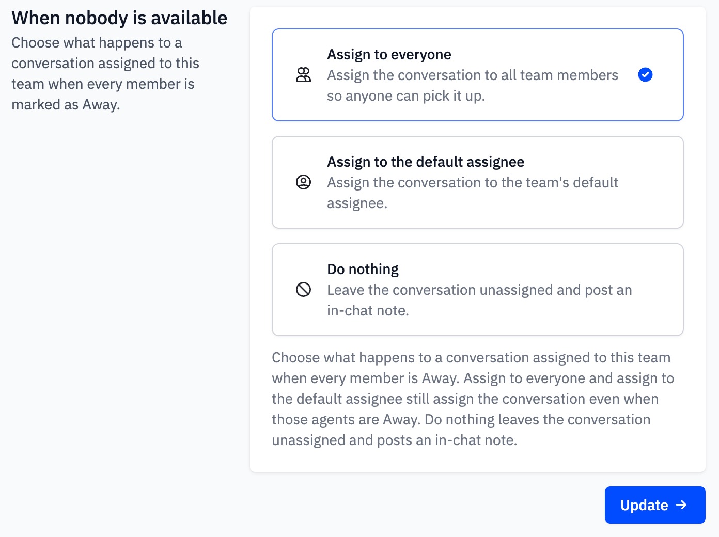
Task: Click the prohibited-circle icon beside Do nothing
Action: (x=303, y=290)
